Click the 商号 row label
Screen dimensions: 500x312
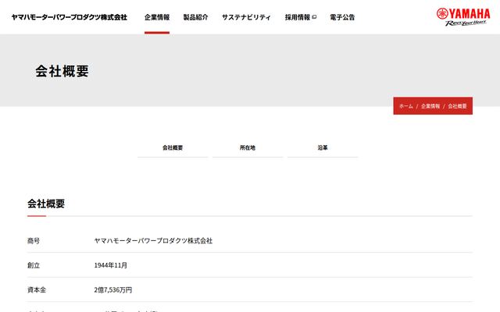pos(34,241)
